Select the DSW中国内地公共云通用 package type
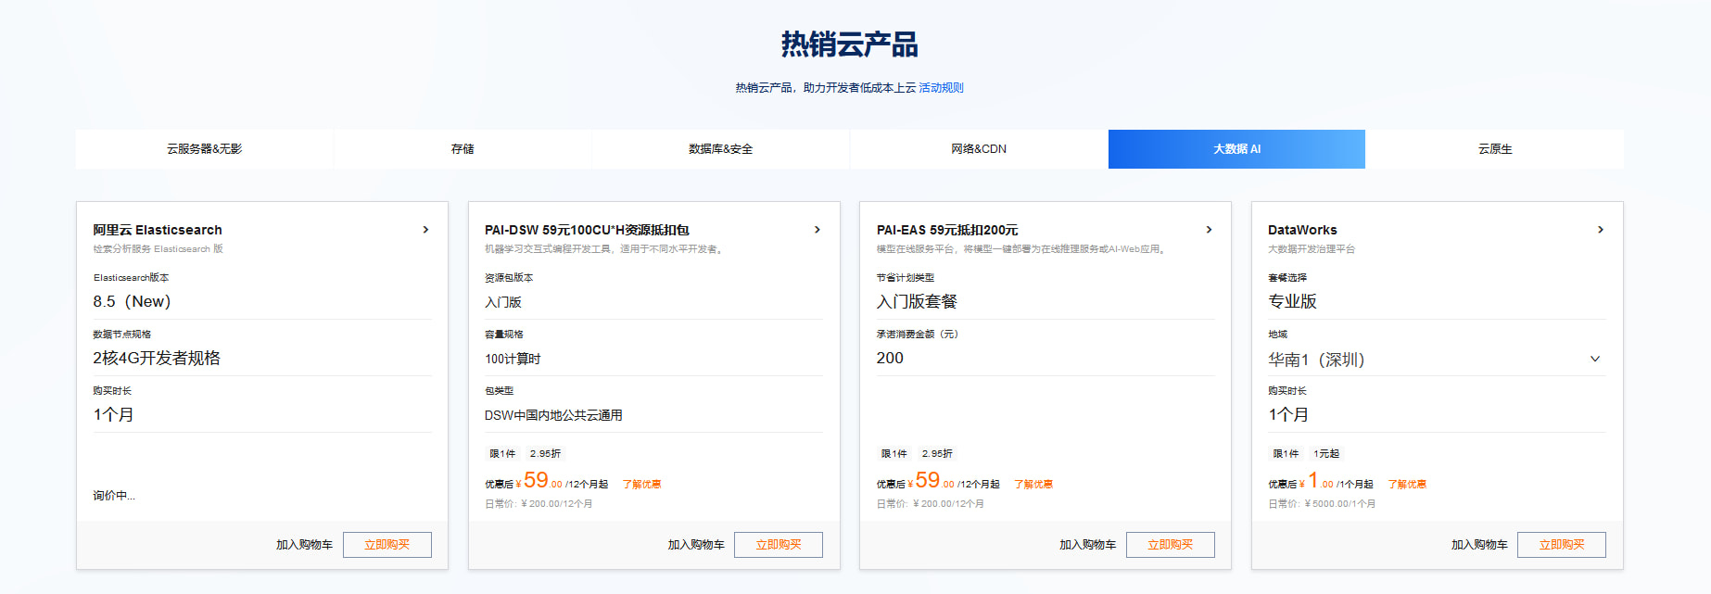Image resolution: width=1711 pixels, height=594 pixels. click(x=553, y=416)
